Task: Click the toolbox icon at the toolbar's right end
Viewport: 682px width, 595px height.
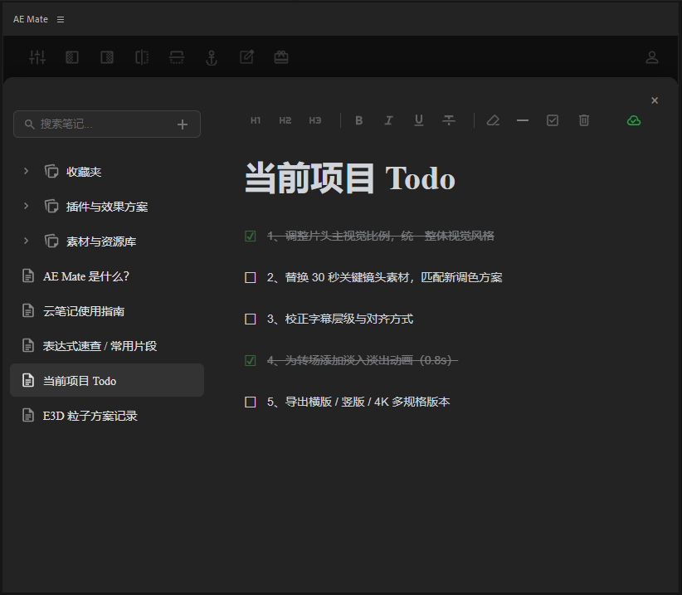Action: coord(281,57)
